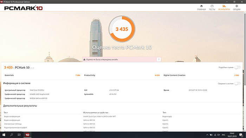Click the Тест column header
This screenshot has height=138, width=246.
pyautogui.click(x=6, y=112)
